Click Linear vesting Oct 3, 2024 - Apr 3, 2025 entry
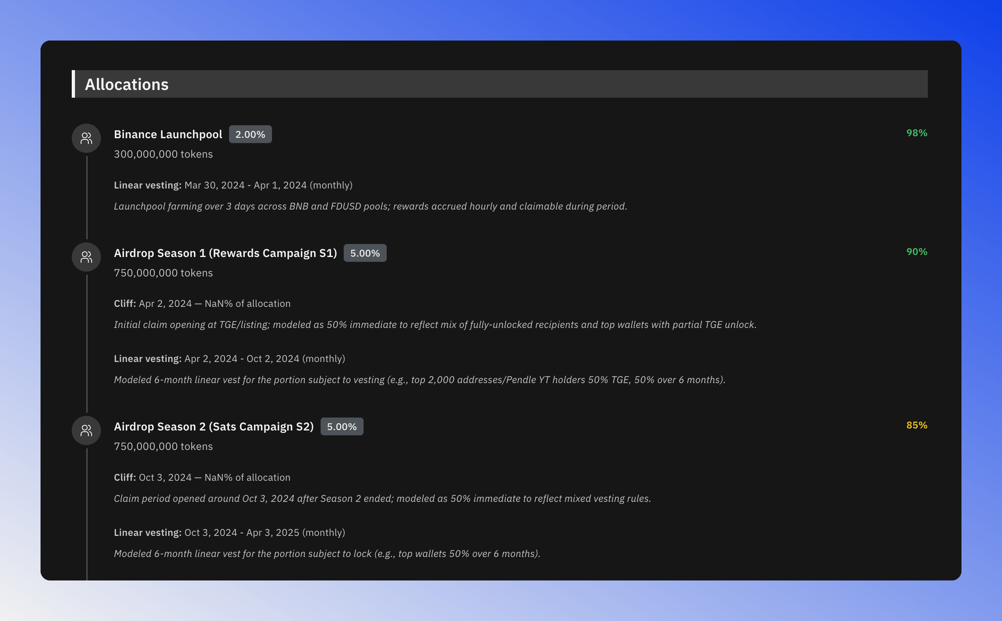1002x621 pixels. click(229, 532)
